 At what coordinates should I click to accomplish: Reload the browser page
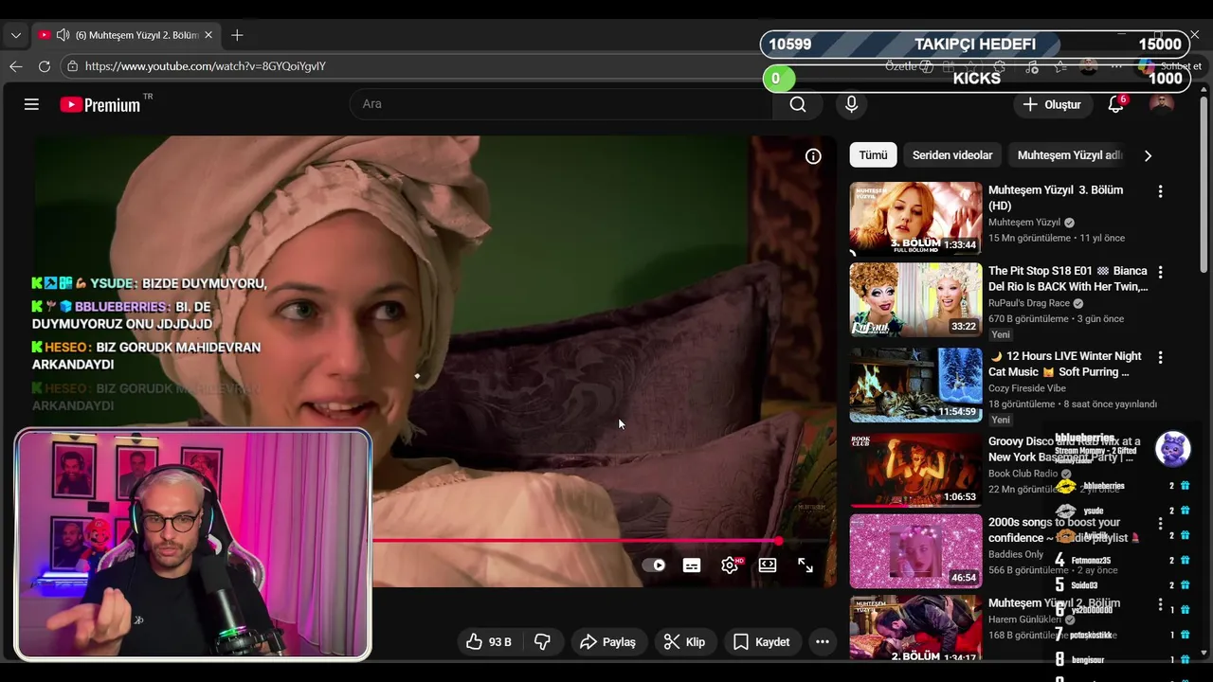point(44,66)
